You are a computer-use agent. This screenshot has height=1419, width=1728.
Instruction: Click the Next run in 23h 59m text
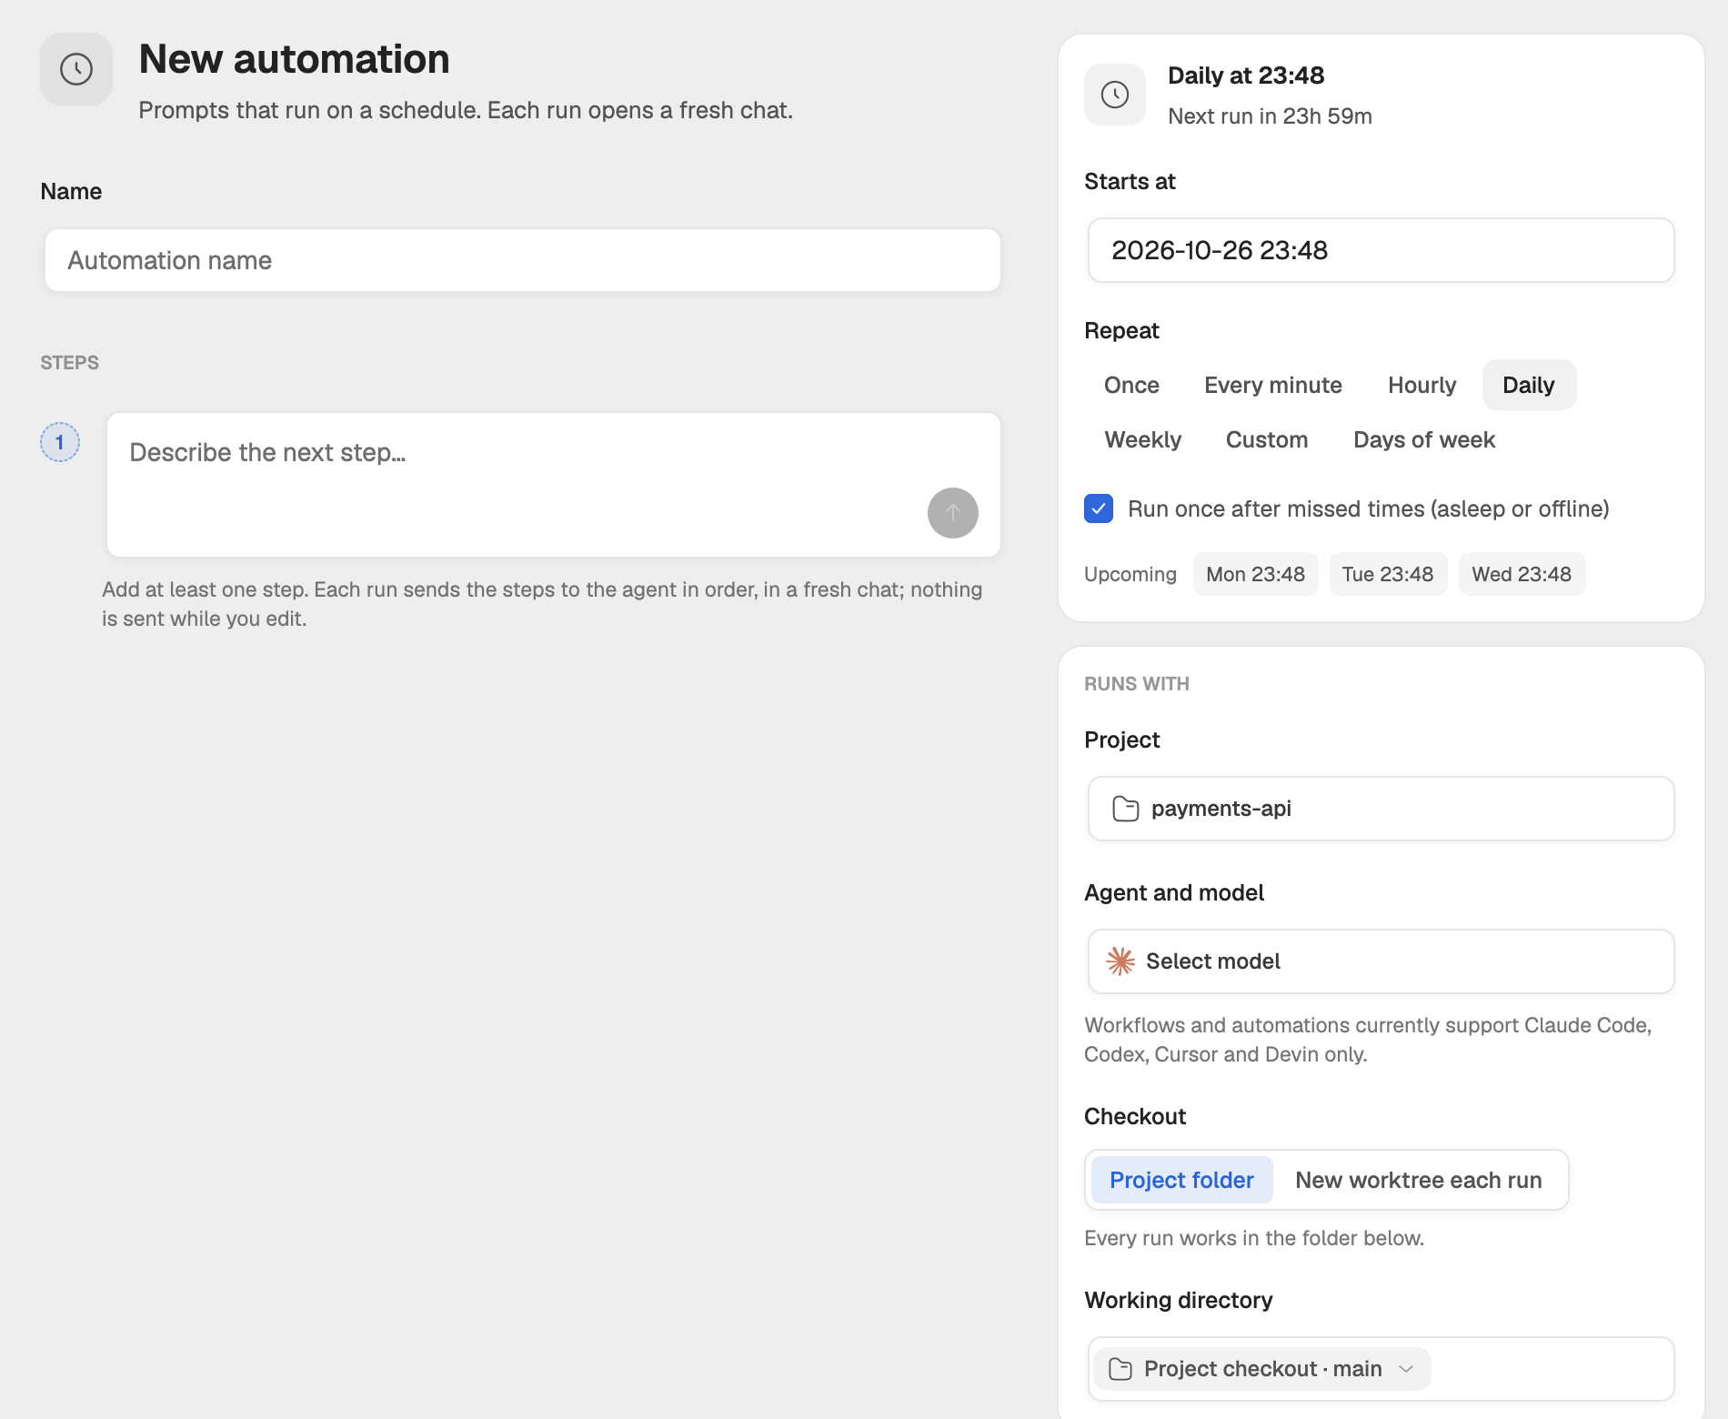click(1270, 116)
